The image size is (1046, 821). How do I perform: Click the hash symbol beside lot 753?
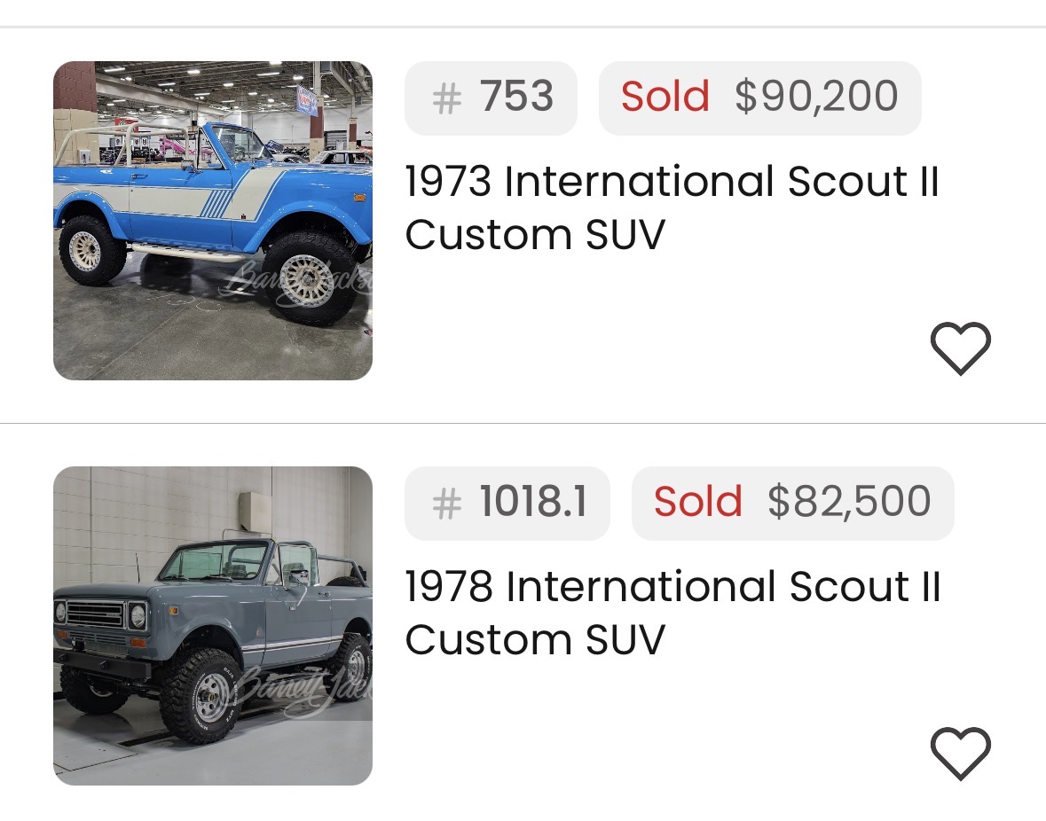coord(446,98)
